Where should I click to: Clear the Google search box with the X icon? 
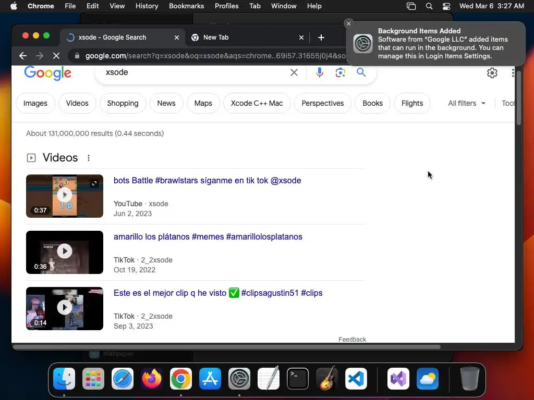click(294, 72)
